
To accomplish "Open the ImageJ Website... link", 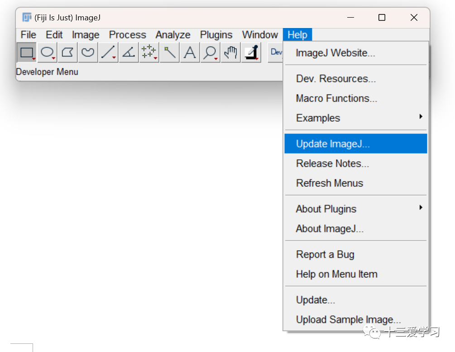I will (335, 53).
